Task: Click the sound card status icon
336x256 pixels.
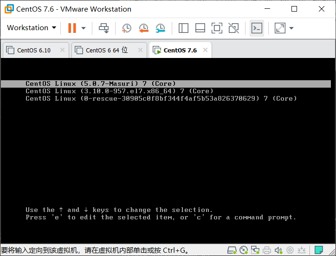Action: pyautogui.click(x=278, y=250)
